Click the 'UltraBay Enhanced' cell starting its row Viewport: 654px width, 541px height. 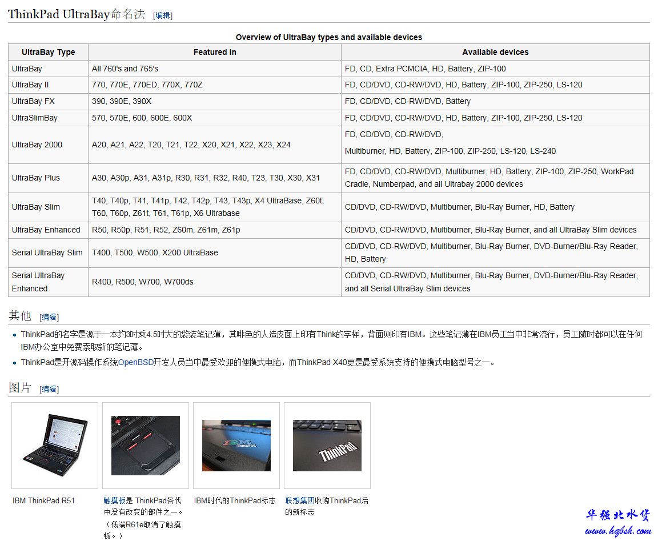(49, 230)
